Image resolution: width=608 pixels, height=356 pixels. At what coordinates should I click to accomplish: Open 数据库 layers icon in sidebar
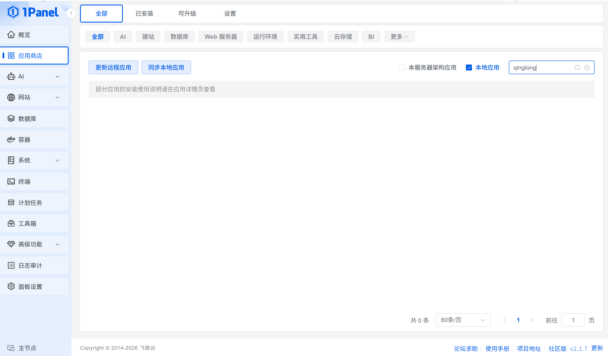coord(11,118)
